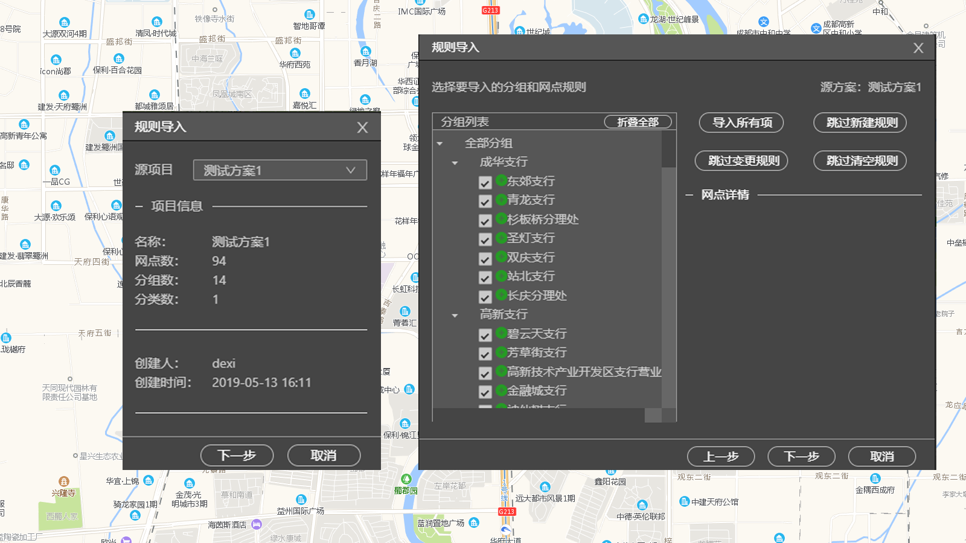The height and width of the screenshot is (543, 966).
Task: Click the 大源双河4期 map marker icon
Action: tap(65, 23)
